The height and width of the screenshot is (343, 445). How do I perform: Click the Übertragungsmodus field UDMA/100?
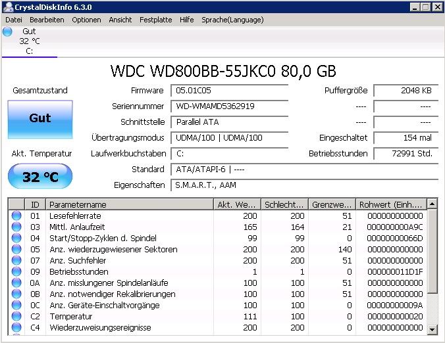tap(230, 138)
